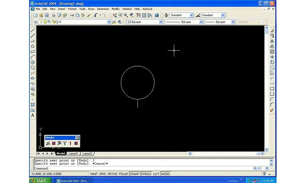This screenshot has height=183, width=306.
Task: Switch to the Layout1 tab
Action: (73, 153)
